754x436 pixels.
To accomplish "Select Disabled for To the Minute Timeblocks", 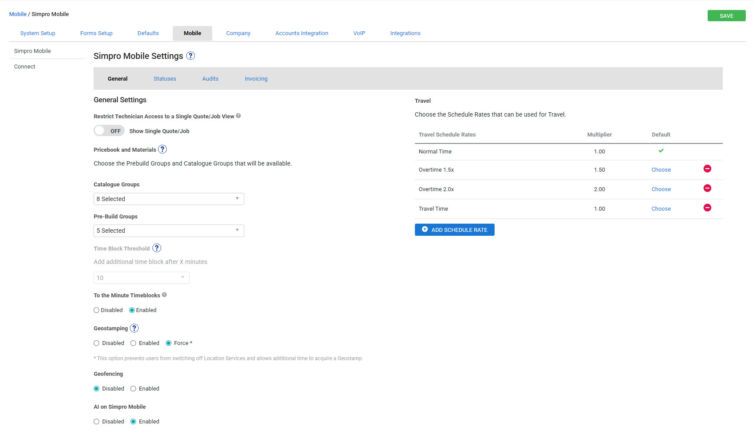I will point(97,310).
